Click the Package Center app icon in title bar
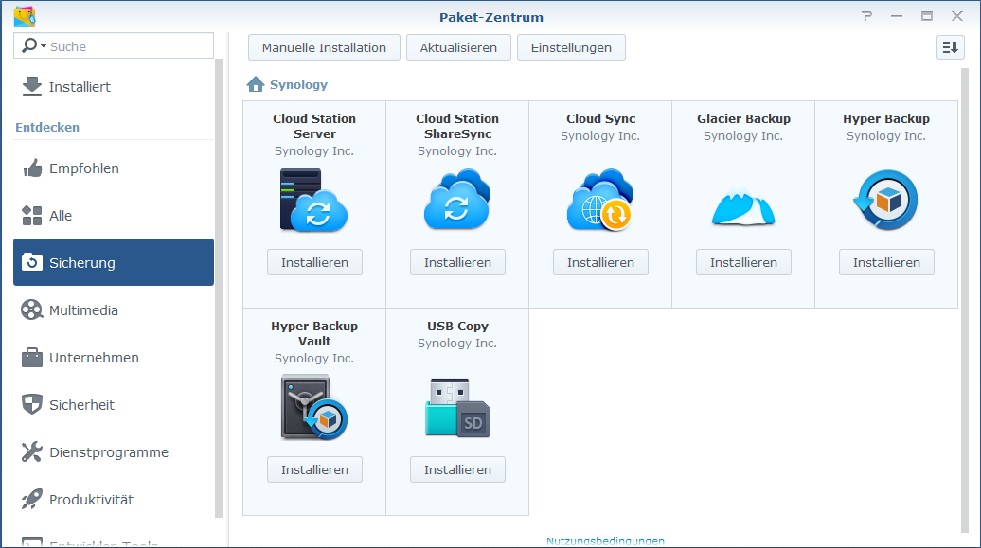981x548 pixels. pyautogui.click(x=25, y=16)
